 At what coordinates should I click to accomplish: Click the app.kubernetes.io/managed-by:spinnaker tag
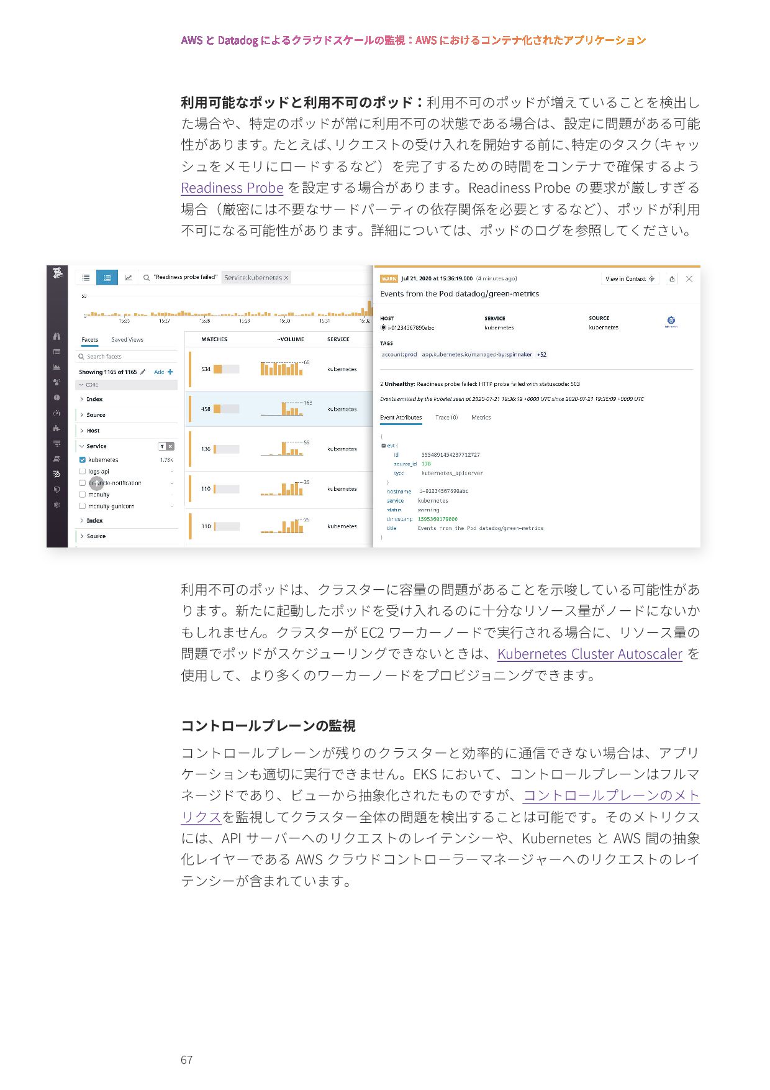pos(477,355)
